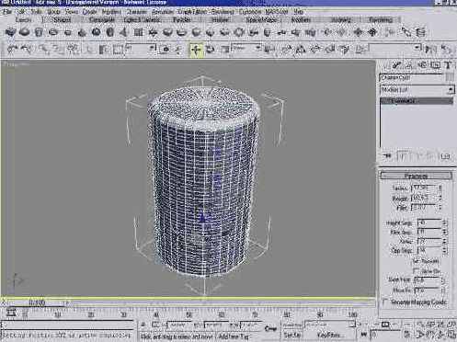457x342 pixels.
Task: Collapse the Parameters rollout
Action: [416, 176]
